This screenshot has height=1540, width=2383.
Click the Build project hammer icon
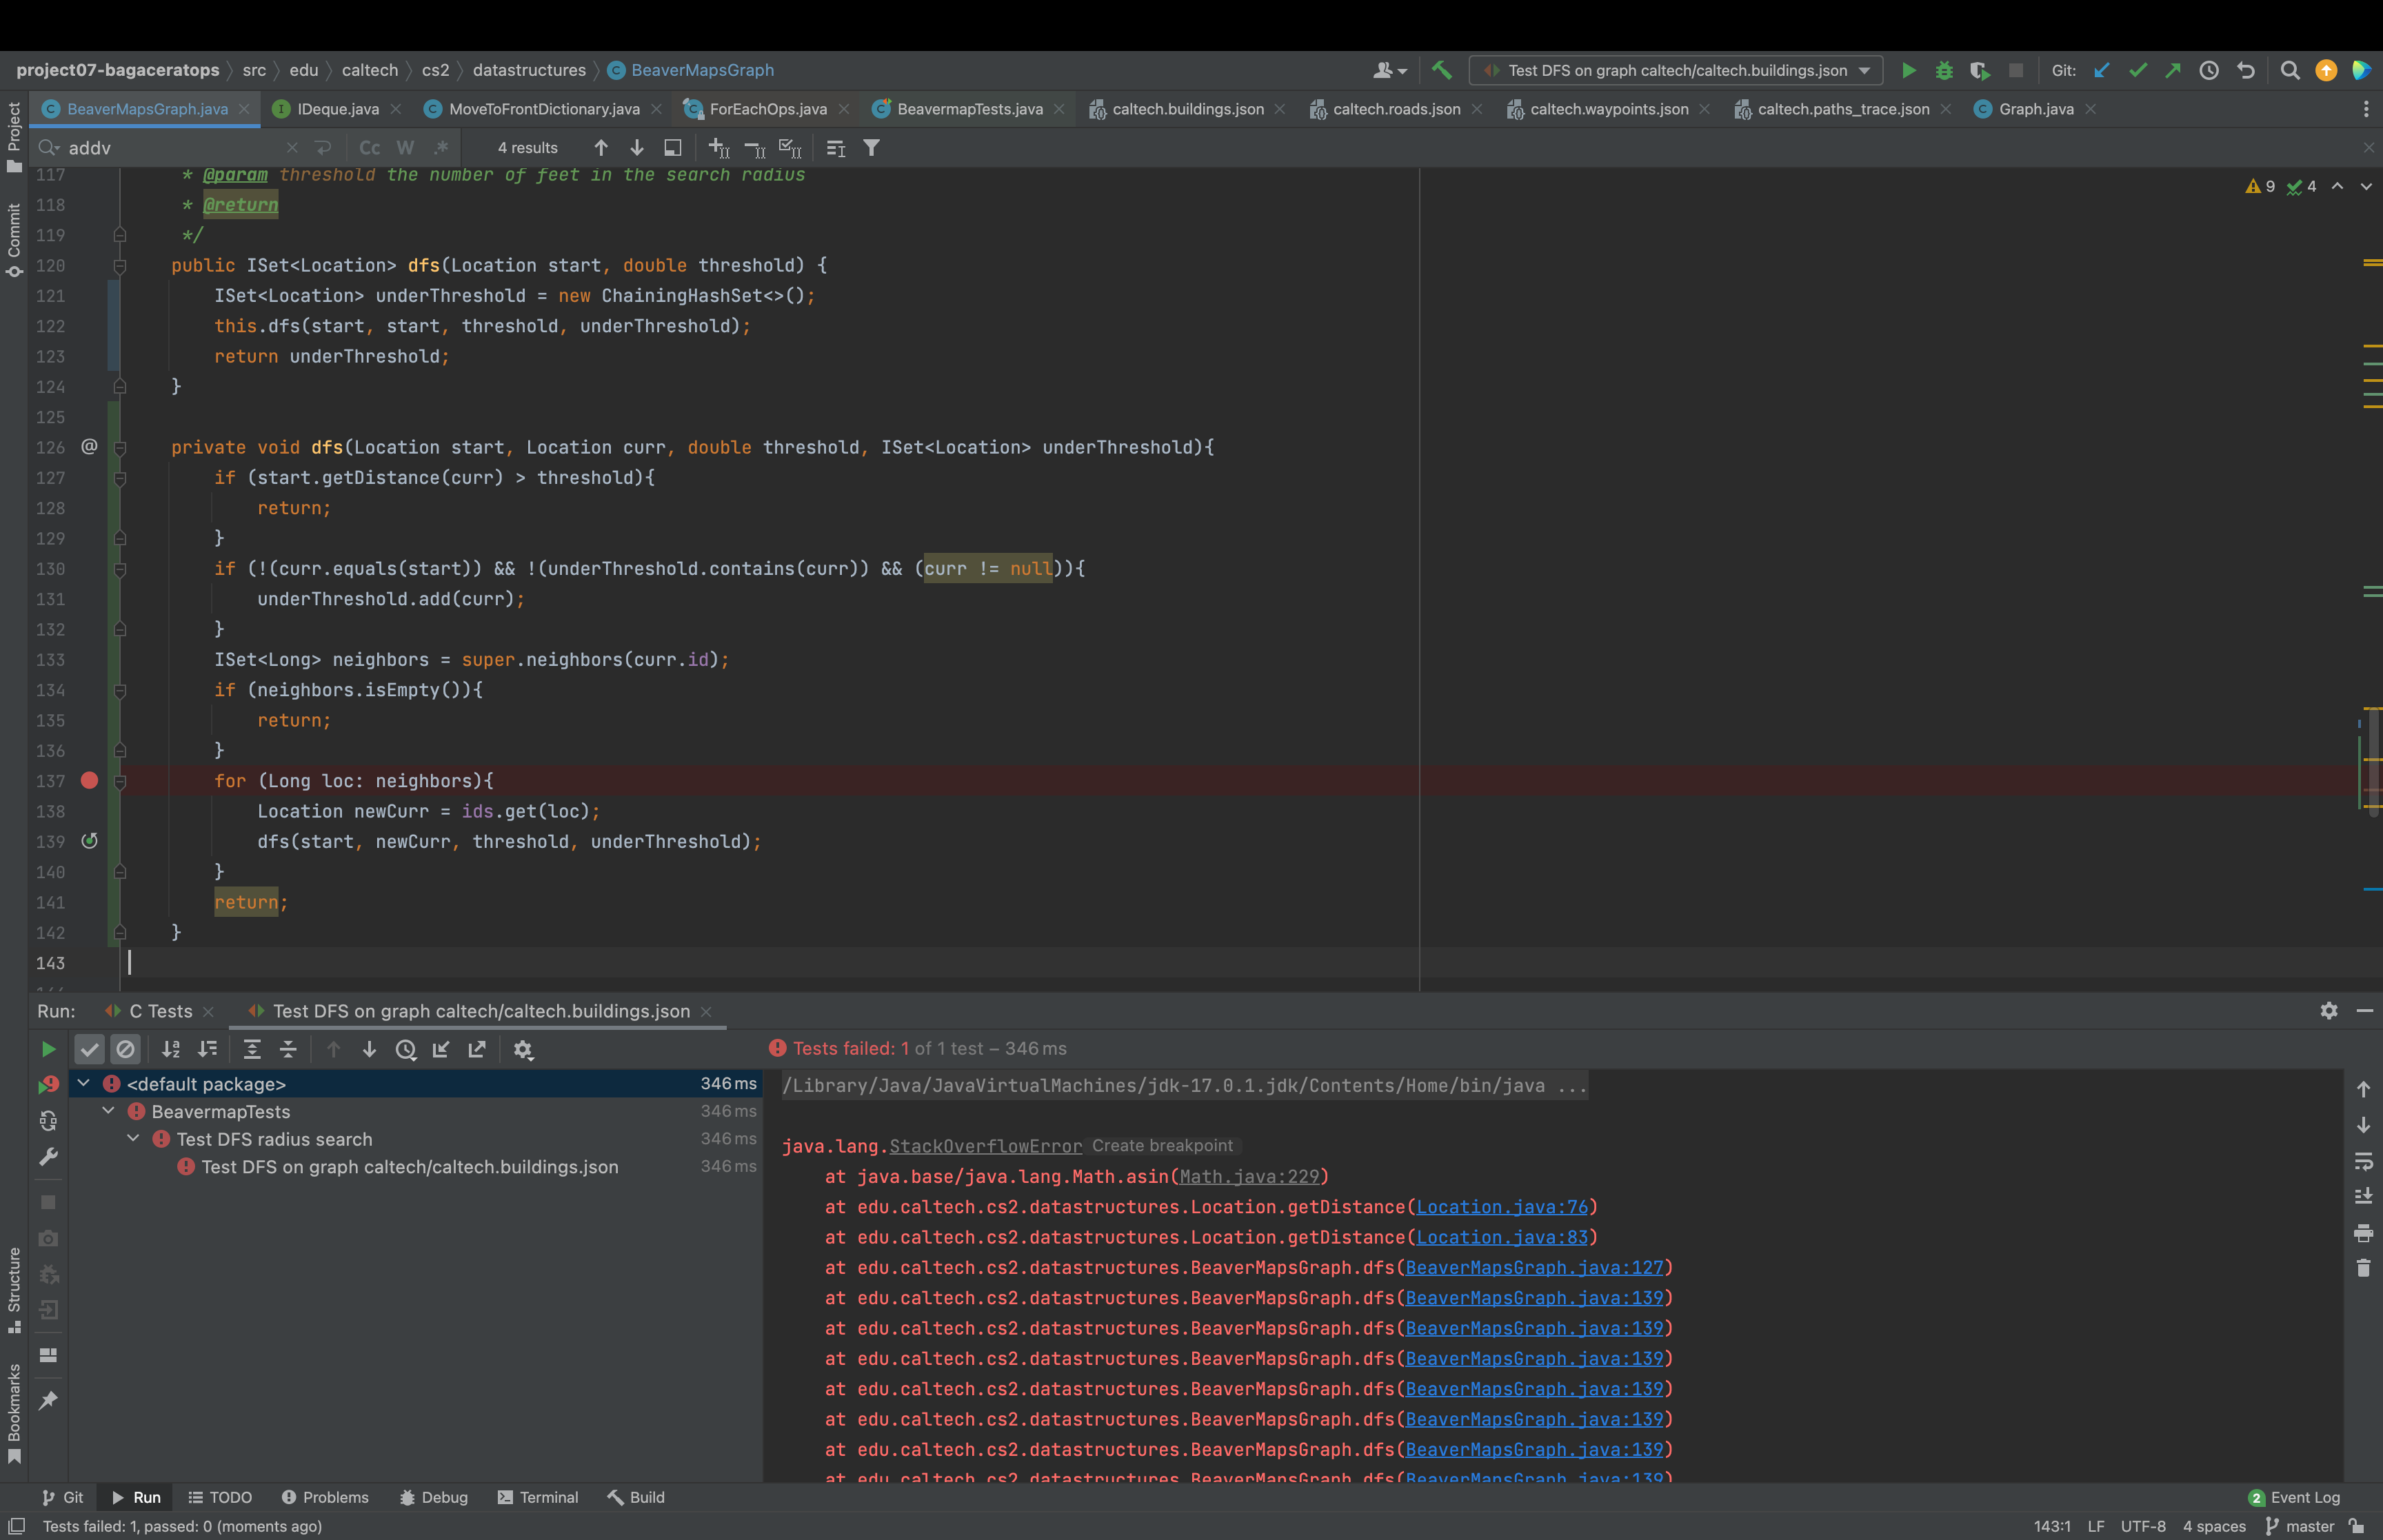point(1441,70)
